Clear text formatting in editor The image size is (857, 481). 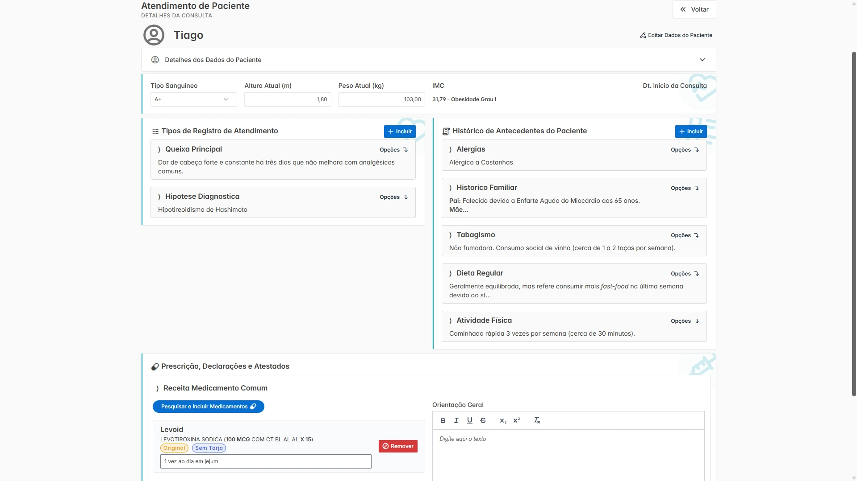click(536, 420)
